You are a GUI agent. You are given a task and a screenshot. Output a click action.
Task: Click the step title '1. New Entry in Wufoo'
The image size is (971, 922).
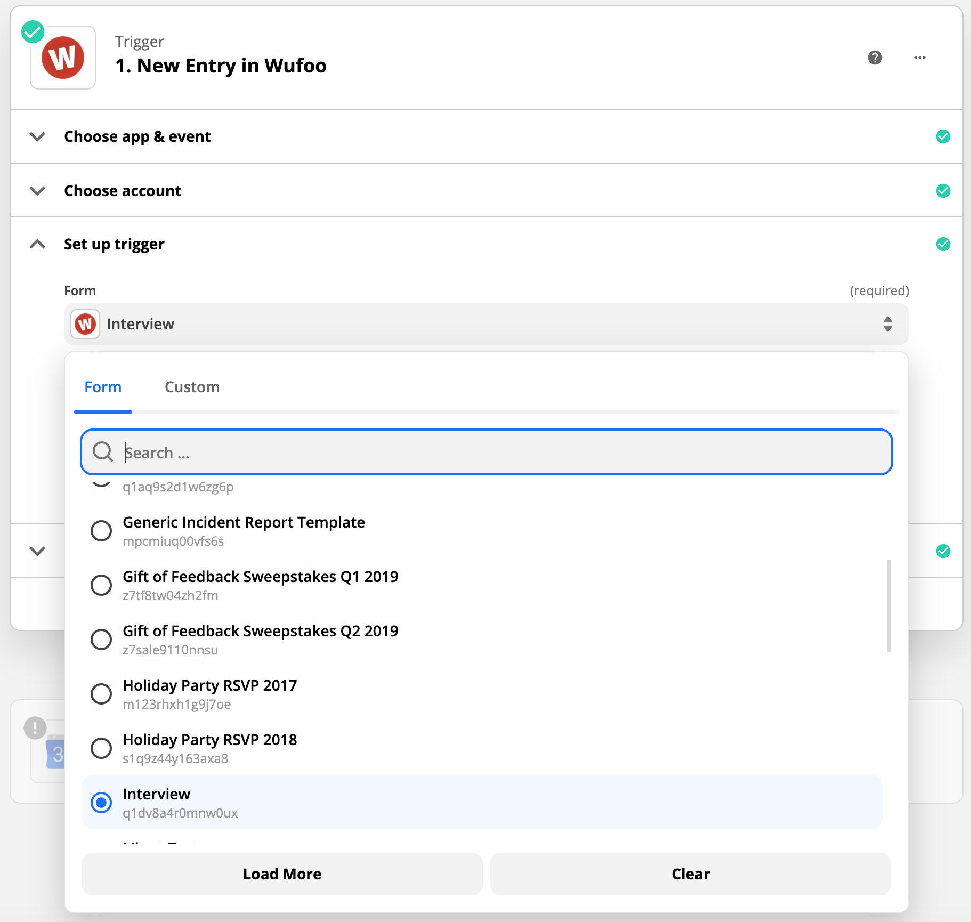[x=221, y=66]
